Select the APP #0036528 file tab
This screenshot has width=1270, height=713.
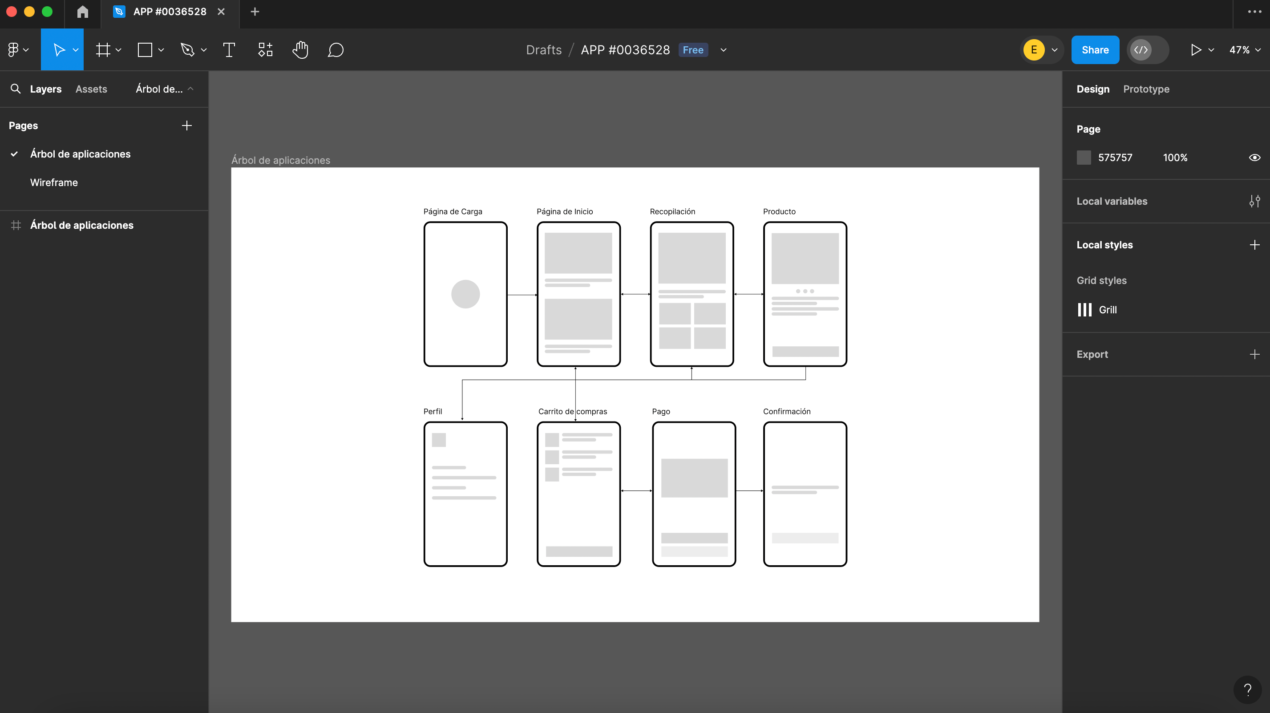[x=170, y=12]
